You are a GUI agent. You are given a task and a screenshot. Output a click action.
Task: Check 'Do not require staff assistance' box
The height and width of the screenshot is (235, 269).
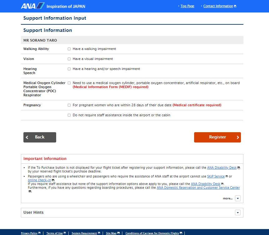(69, 115)
